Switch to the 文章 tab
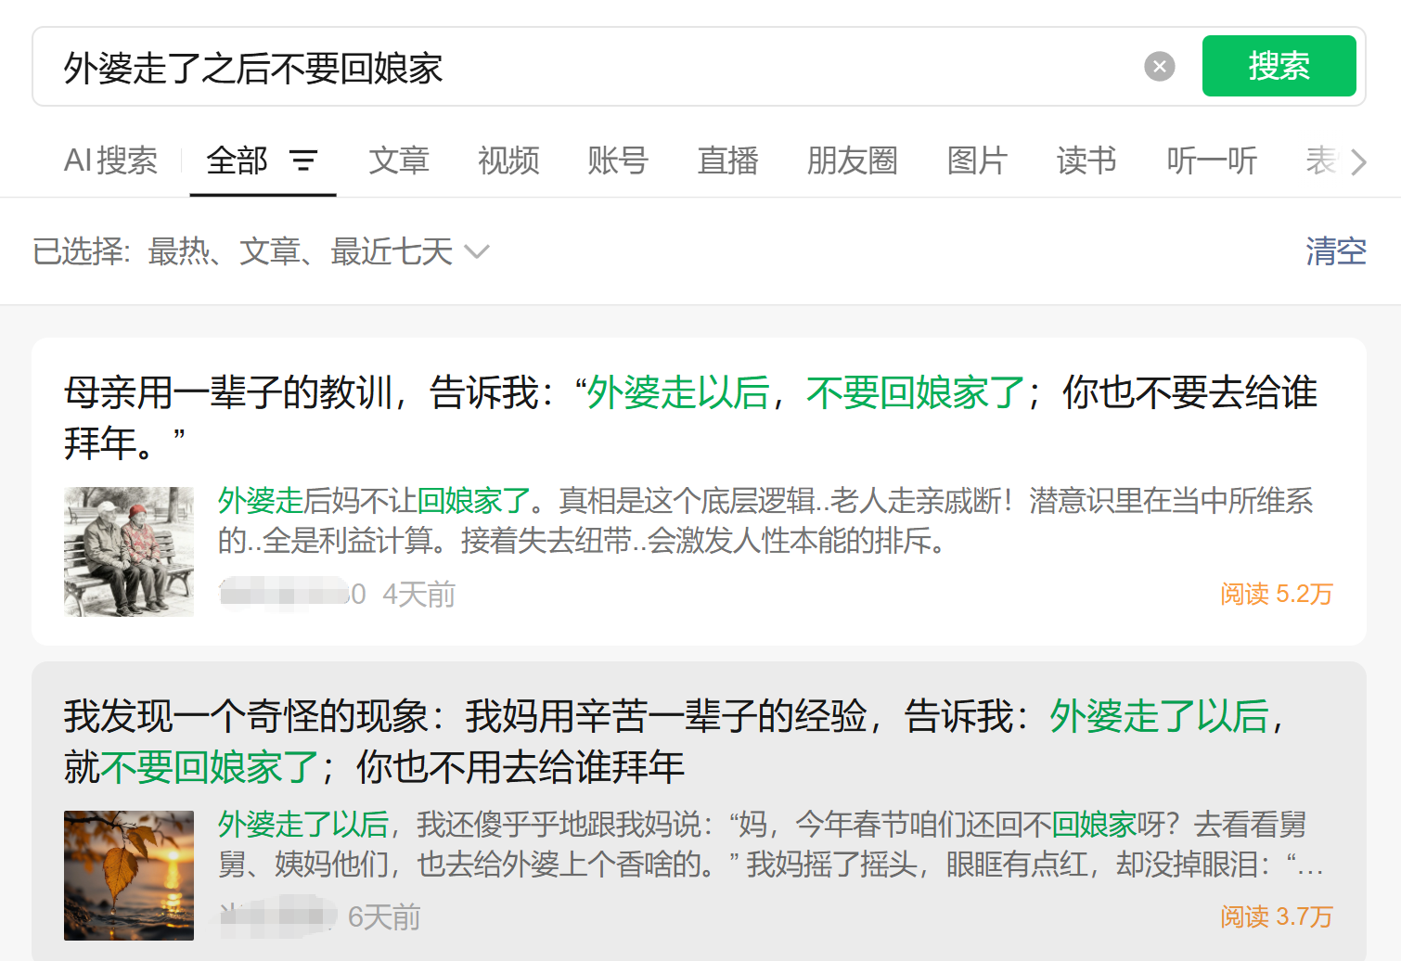The image size is (1401, 961). click(399, 160)
